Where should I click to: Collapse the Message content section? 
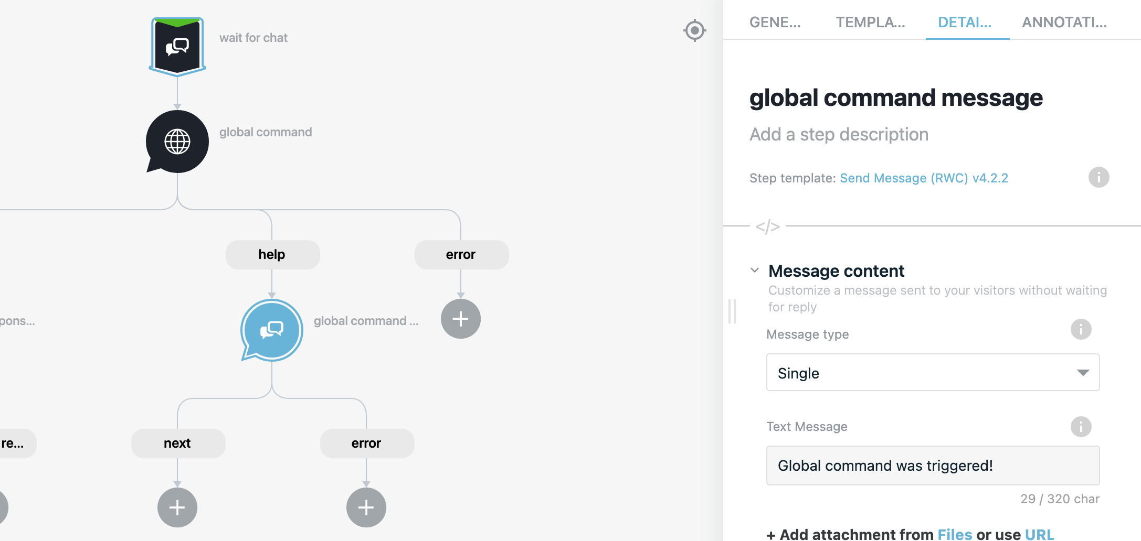point(755,270)
